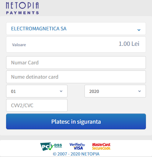Viewport: 152px width, 157px height.
Task: Click the MasterCard SecureCode logo
Action: [102, 146]
